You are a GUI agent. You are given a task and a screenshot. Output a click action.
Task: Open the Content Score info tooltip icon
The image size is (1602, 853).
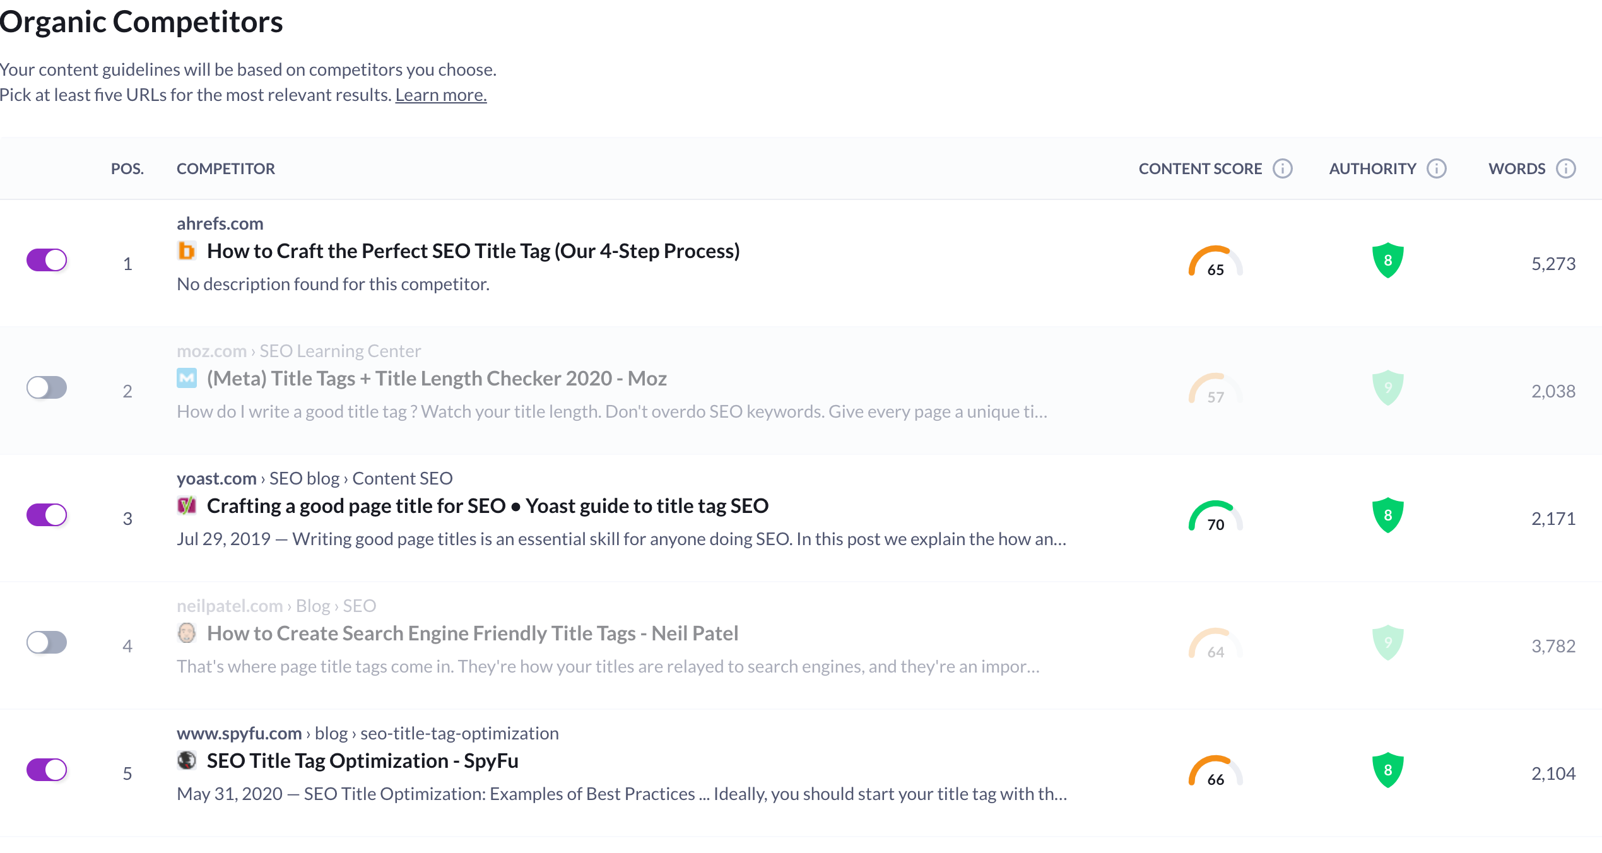point(1282,168)
